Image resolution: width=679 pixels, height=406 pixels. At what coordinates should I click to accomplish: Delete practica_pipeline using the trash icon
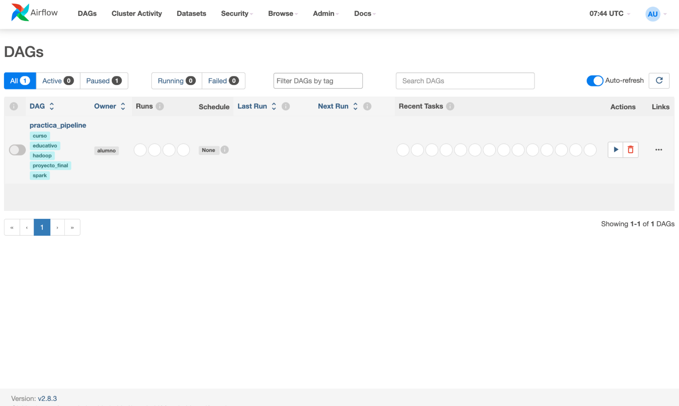[630, 150]
